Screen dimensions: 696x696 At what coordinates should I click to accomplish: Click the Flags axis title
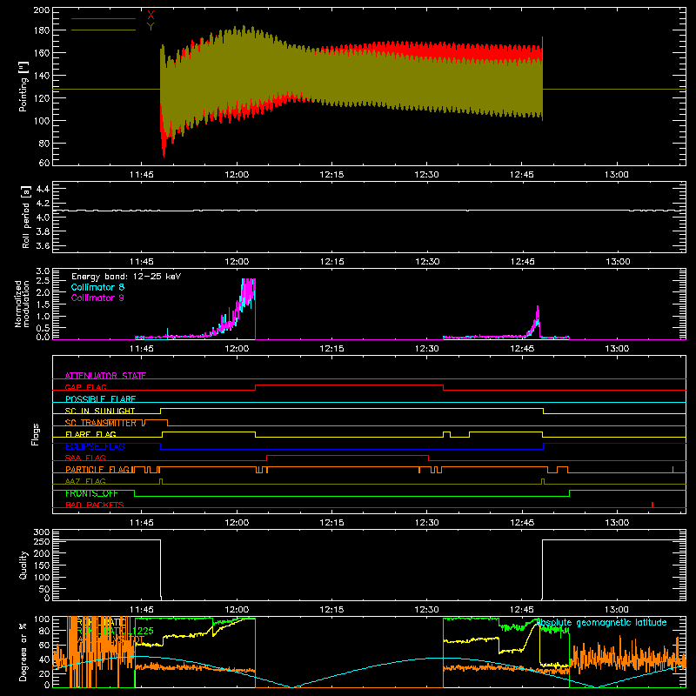[35, 434]
